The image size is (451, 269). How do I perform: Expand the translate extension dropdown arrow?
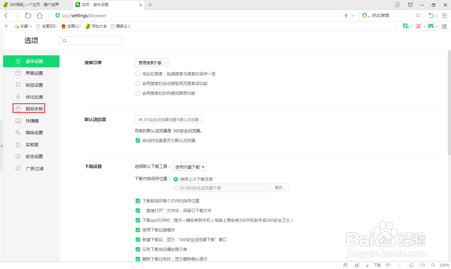pos(412,27)
